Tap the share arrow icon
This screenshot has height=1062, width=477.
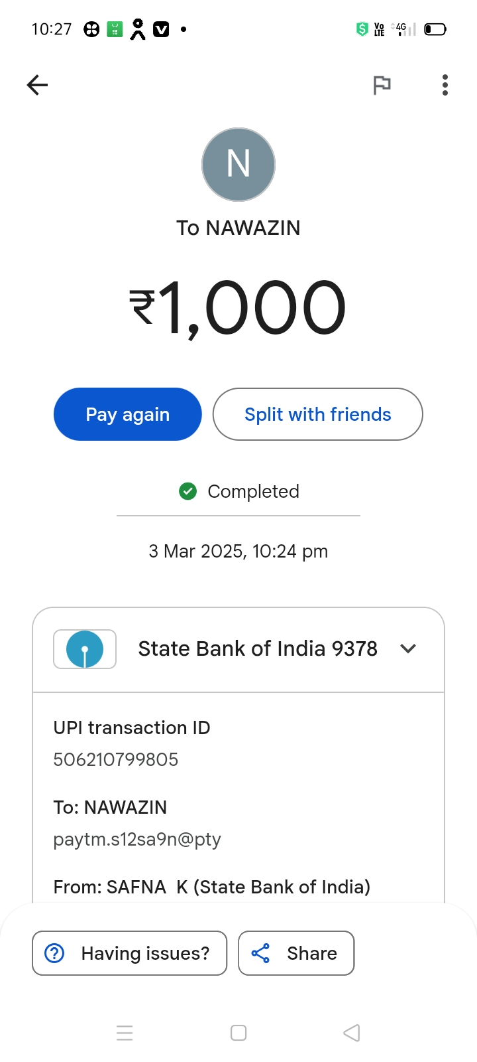[x=260, y=953]
